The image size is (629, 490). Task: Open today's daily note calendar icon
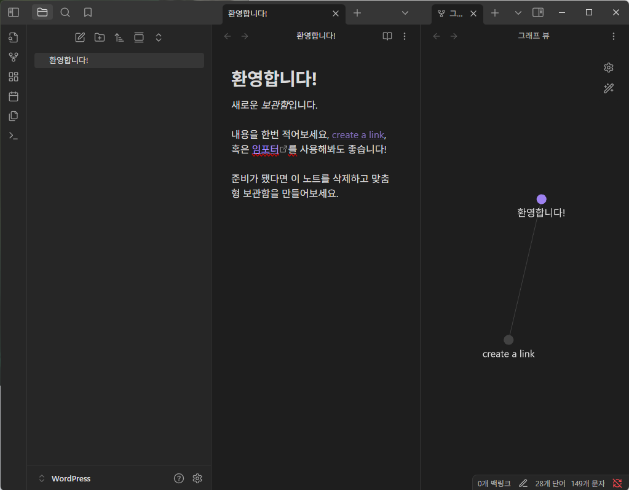13,96
